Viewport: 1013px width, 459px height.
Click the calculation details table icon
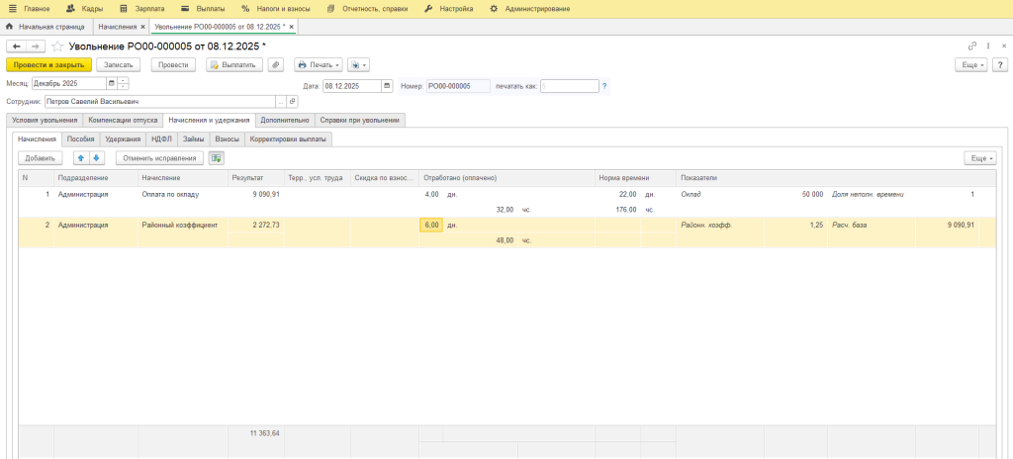coord(217,157)
